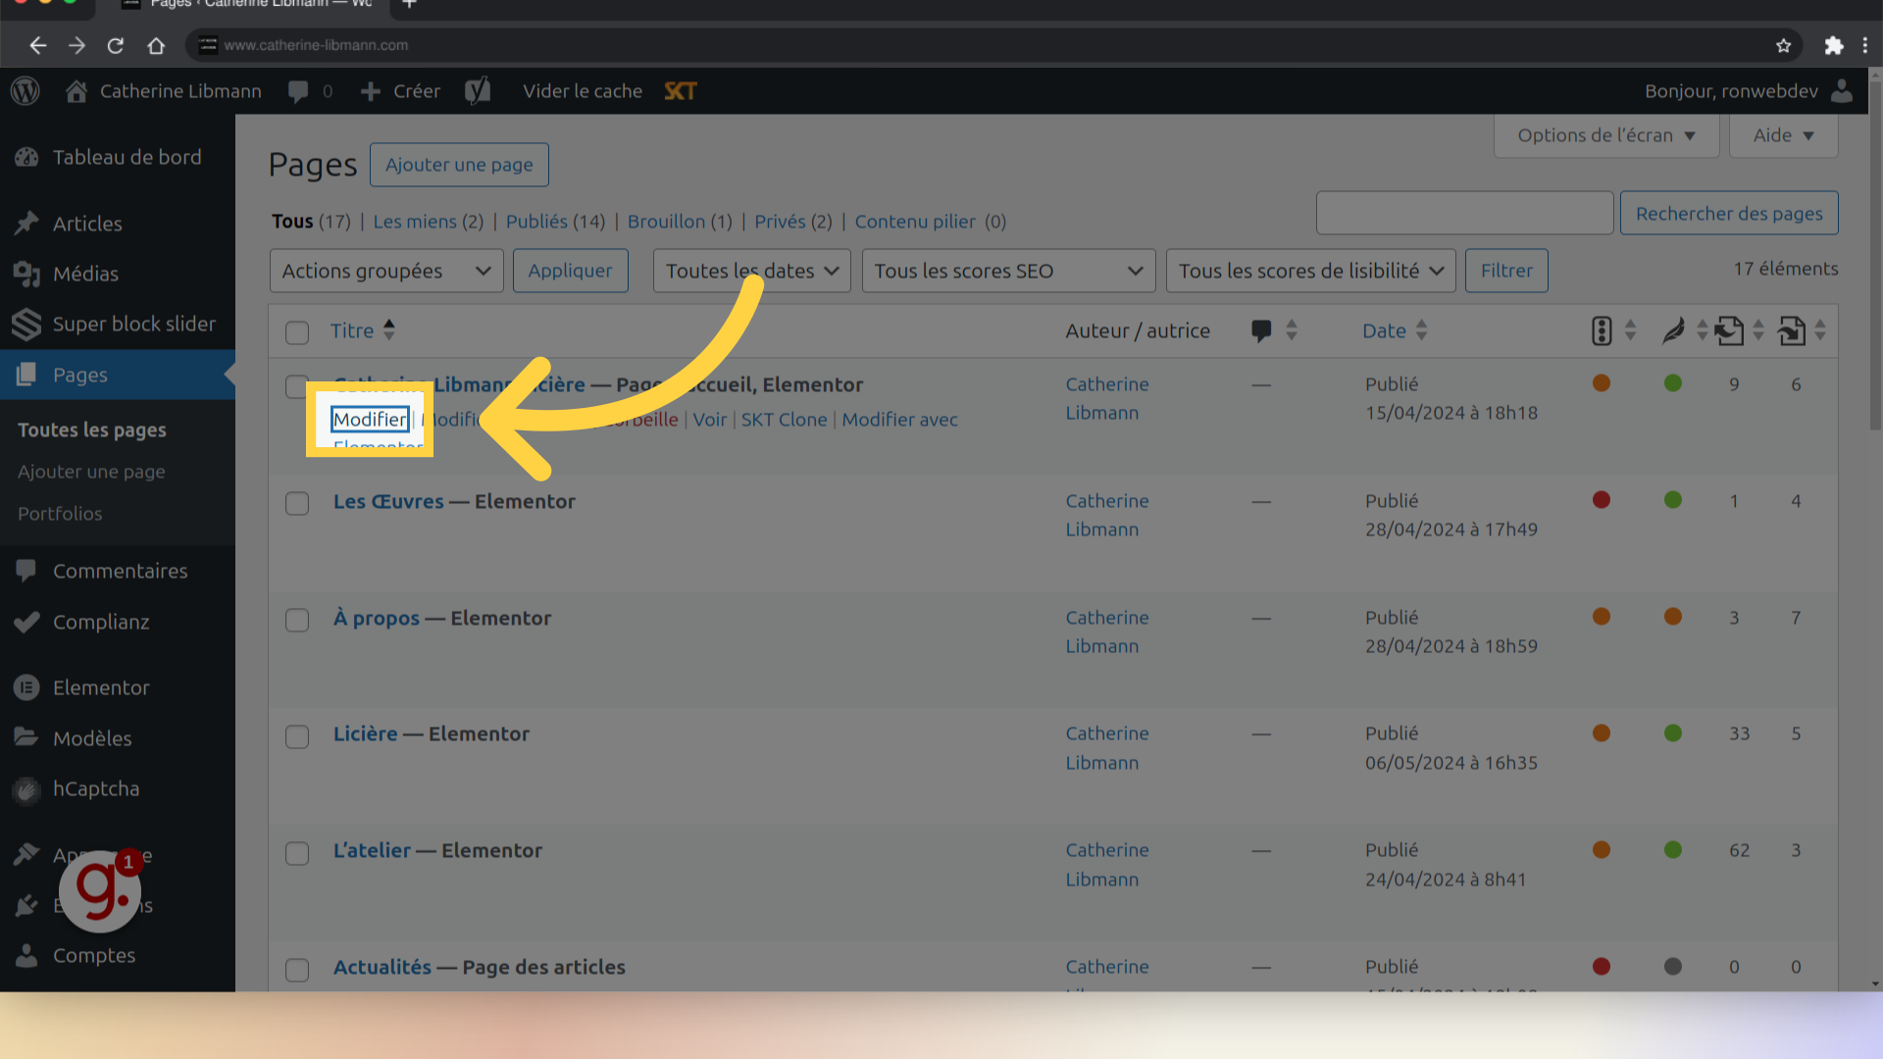Open Comptes in the sidebar menu

[x=118, y=955]
